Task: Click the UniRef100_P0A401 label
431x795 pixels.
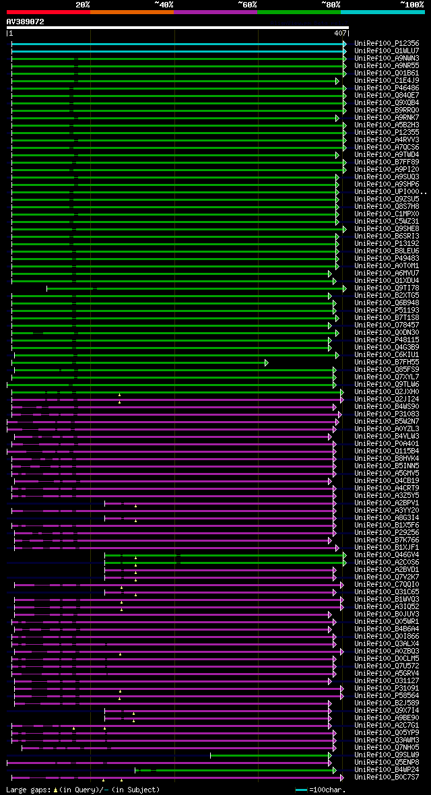Action: click(x=387, y=443)
